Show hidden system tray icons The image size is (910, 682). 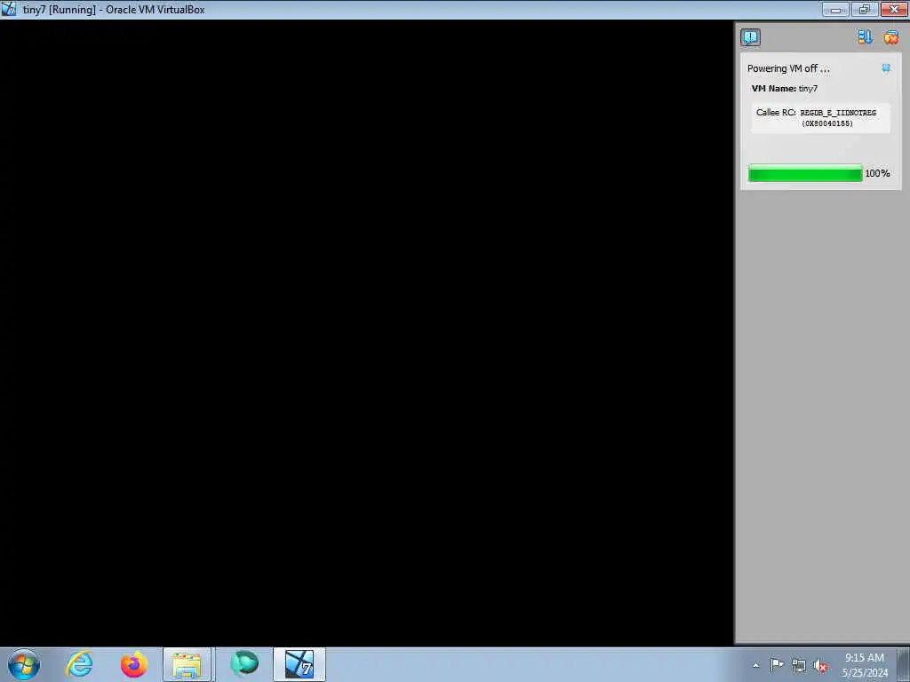coord(755,665)
